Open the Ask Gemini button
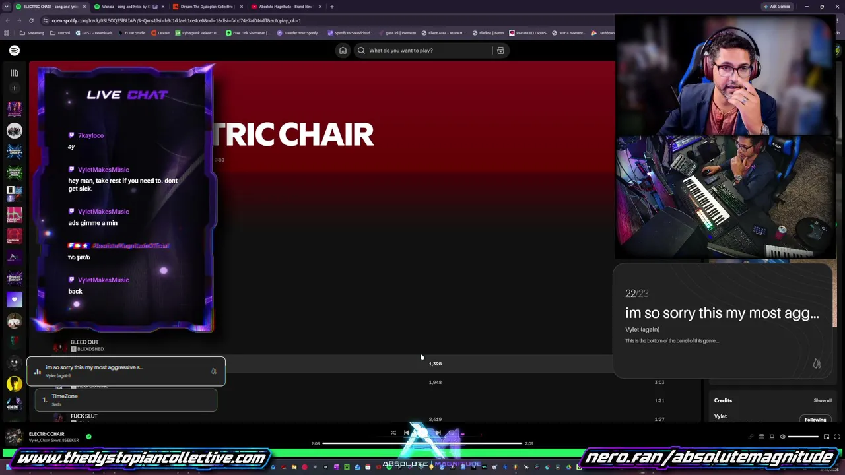Screen dimensions: 845x475 [776, 7]
